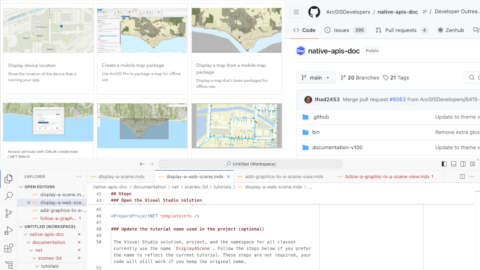Viewport: 480px width, 270px height.
Task: Open the documentation-v100 folder icon
Action: [305, 147]
